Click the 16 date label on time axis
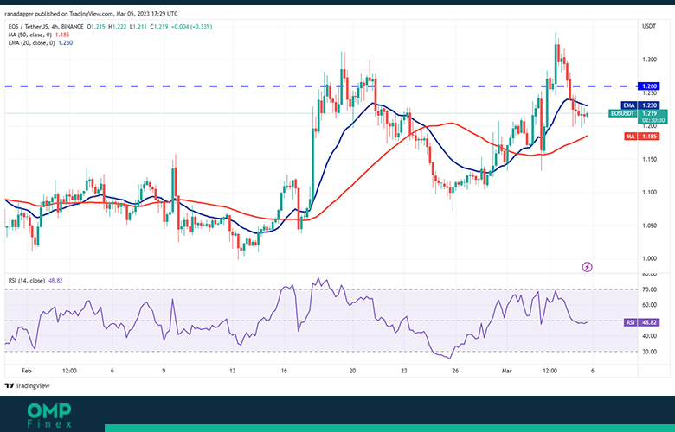This screenshot has height=432, width=675. click(284, 371)
